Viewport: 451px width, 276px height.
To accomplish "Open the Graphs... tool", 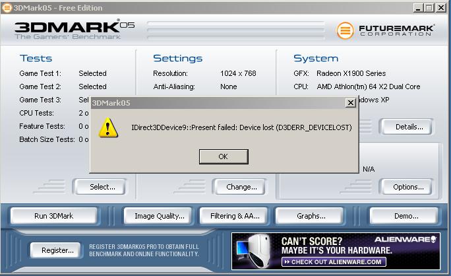I will coord(309,216).
